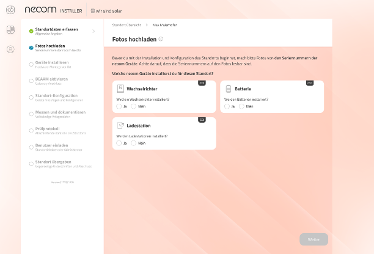The height and width of the screenshot is (254, 374).
Task: Click 'Werden Ladestationen installiert?' question
Action: [142, 136]
